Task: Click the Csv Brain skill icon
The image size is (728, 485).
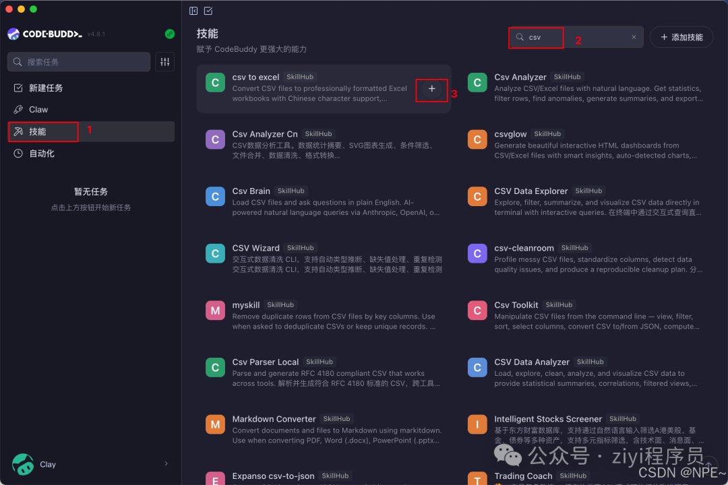Action: pos(215,196)
